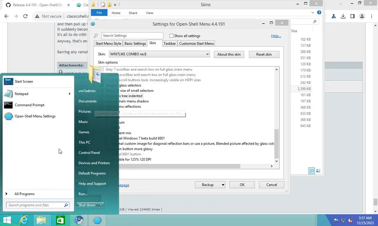The image size is (378, 226).
Task: Open the Taskbar tab
Action: (170, 44)
